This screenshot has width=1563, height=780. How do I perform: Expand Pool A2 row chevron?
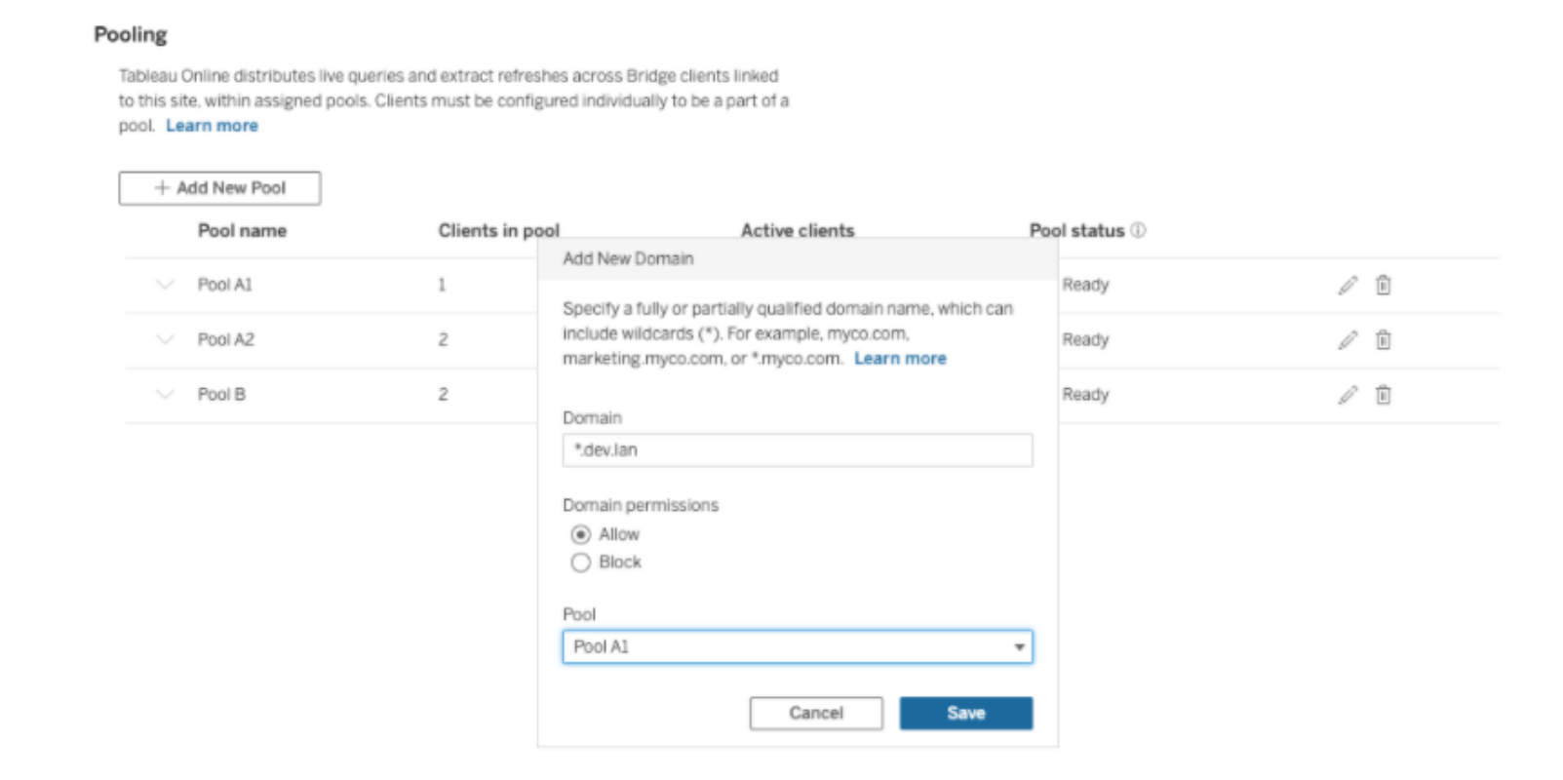[165, 339]
